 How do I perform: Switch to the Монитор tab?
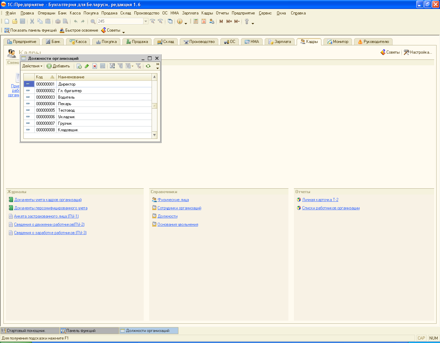tap(338, 42)
